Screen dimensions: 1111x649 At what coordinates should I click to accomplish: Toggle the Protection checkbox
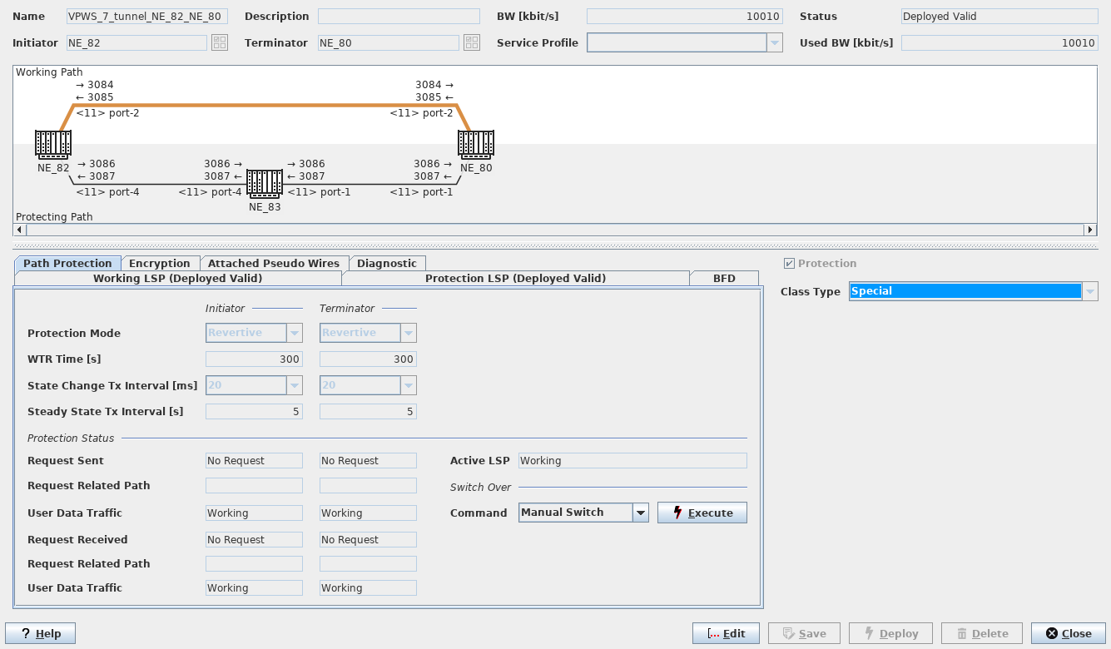tap(789, 264)
